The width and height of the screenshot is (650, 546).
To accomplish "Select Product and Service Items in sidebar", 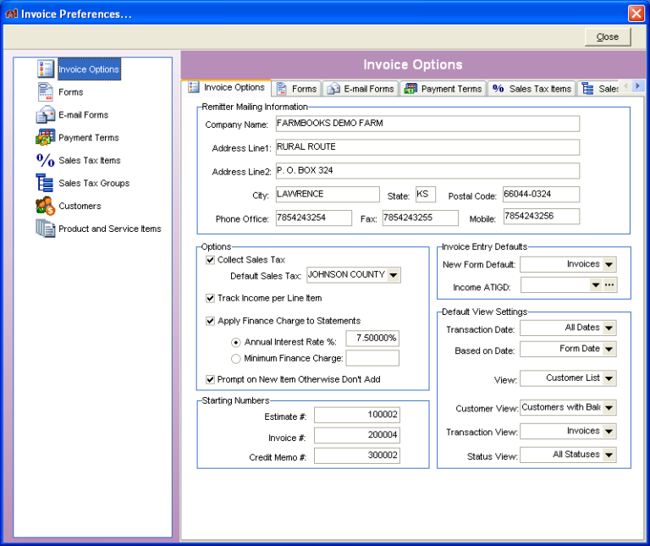I will 109,229.
